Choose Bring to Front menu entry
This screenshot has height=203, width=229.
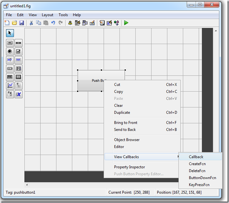143,123
